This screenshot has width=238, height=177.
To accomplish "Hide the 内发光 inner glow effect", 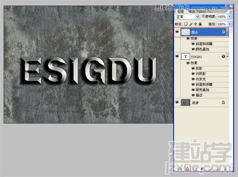I will coord(193,79).
